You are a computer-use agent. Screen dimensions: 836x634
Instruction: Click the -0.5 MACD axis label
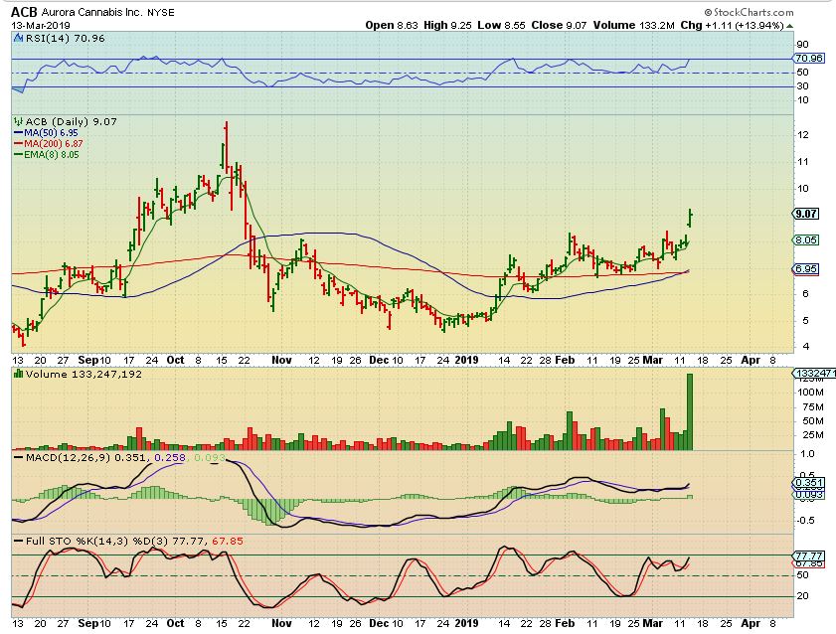pos(804,521)
